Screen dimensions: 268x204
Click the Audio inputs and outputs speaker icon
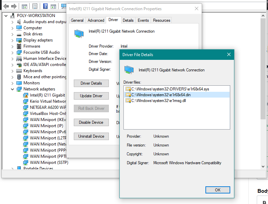19,22
